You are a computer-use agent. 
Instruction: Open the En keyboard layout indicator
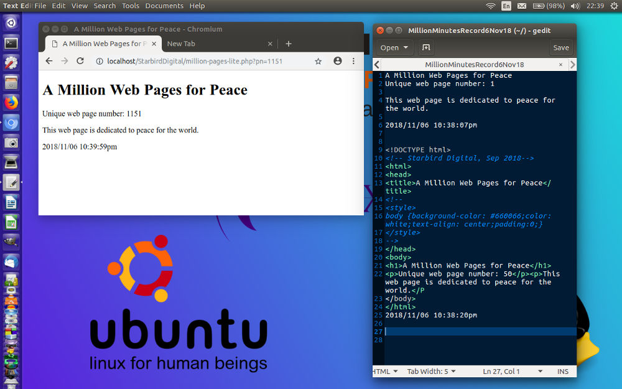(x=506, y=6)
